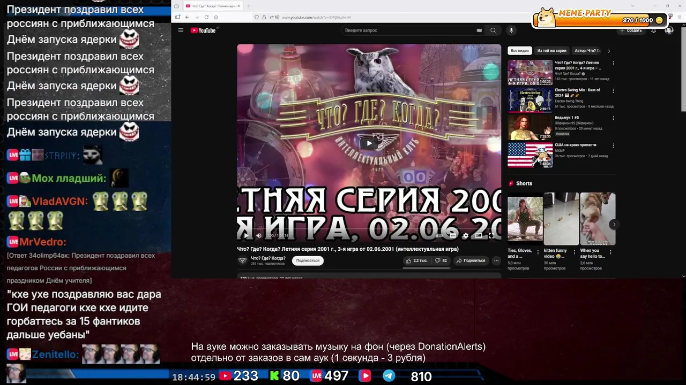Image resolution: width=686 pixels, height=385 pixels.
Task: Click the Telegram icon in the bottom stats bar
Action: click(389, 376)
